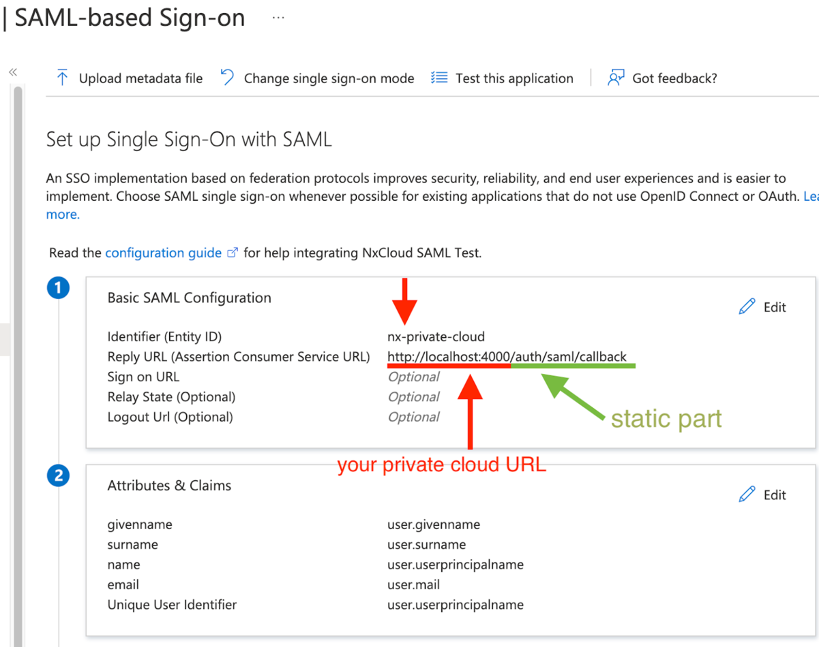The image size is (819, 647).
Task: Click step number 2 circle badge
Action: (59, 475)
